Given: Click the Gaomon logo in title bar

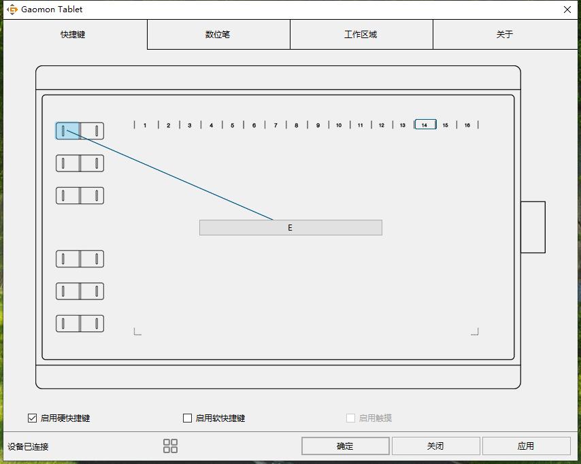Looking at the screenshot, I should tap(12, 10).
